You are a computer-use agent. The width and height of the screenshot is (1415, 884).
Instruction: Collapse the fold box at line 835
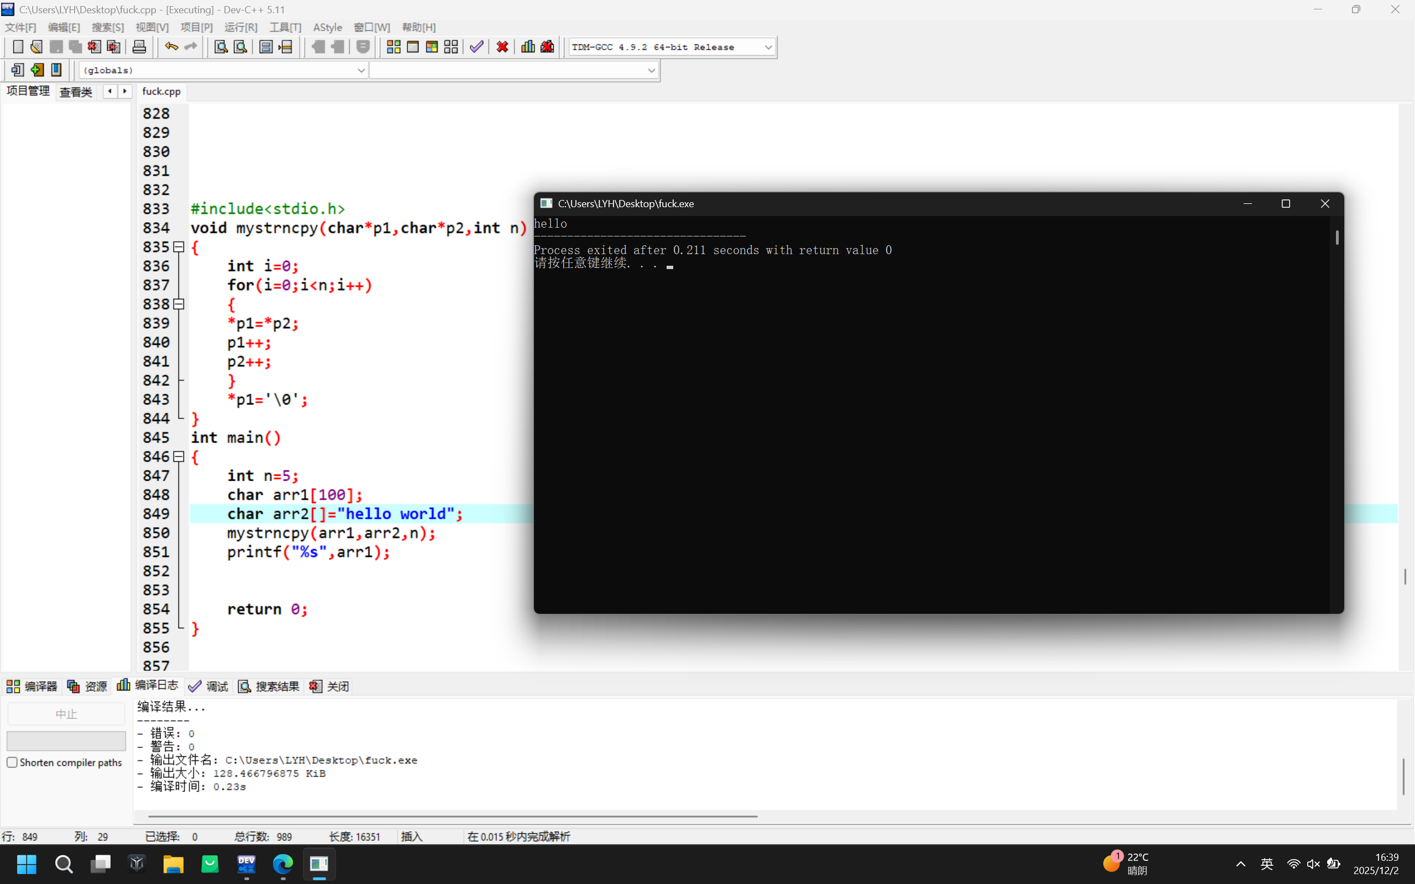click(179, 248)
